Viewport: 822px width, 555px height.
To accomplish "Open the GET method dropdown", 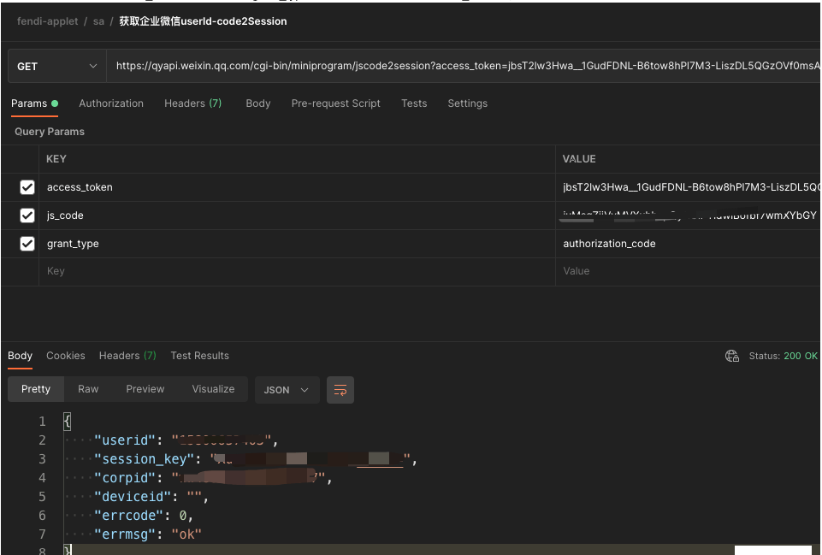I will (56, 66).
